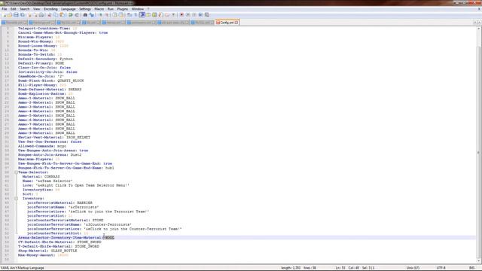Click the Print toolbar icon
The width and height of the screenshot is (482, 271).
point(41,15)
